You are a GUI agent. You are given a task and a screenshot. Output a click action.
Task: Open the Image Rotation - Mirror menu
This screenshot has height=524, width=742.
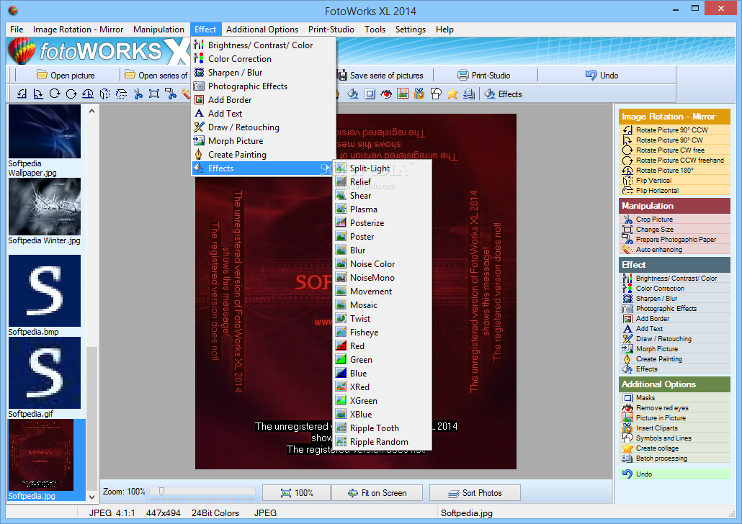coord(78,30)
